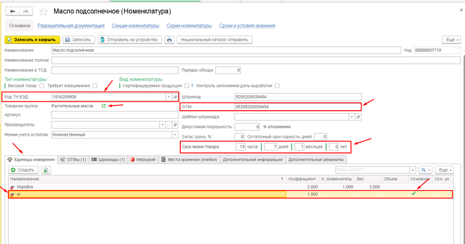Open Сроки и условия хранения link
This screenshot has width=465, height=244.
pos(247,26)
